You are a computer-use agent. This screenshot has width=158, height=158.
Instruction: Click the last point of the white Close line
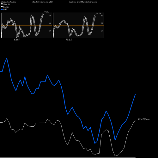click(136, 120)
